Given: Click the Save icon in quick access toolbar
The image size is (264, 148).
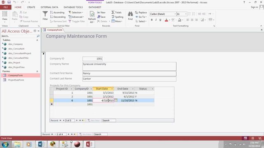Looking at the screenshot, I should (x=9, y=2).
